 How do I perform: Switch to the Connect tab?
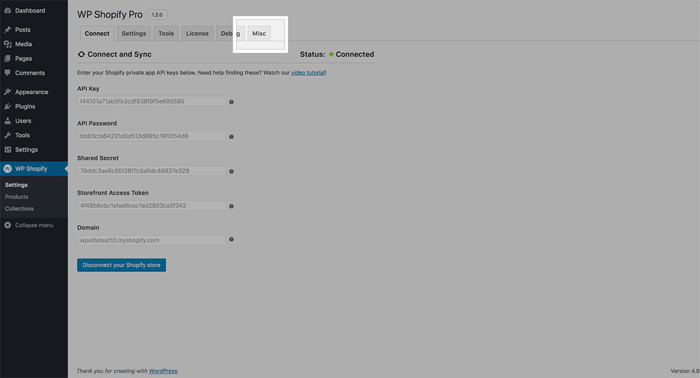[97, 33]
